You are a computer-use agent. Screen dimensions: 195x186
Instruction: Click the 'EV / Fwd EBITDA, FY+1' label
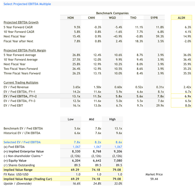(x=19, y=92)
